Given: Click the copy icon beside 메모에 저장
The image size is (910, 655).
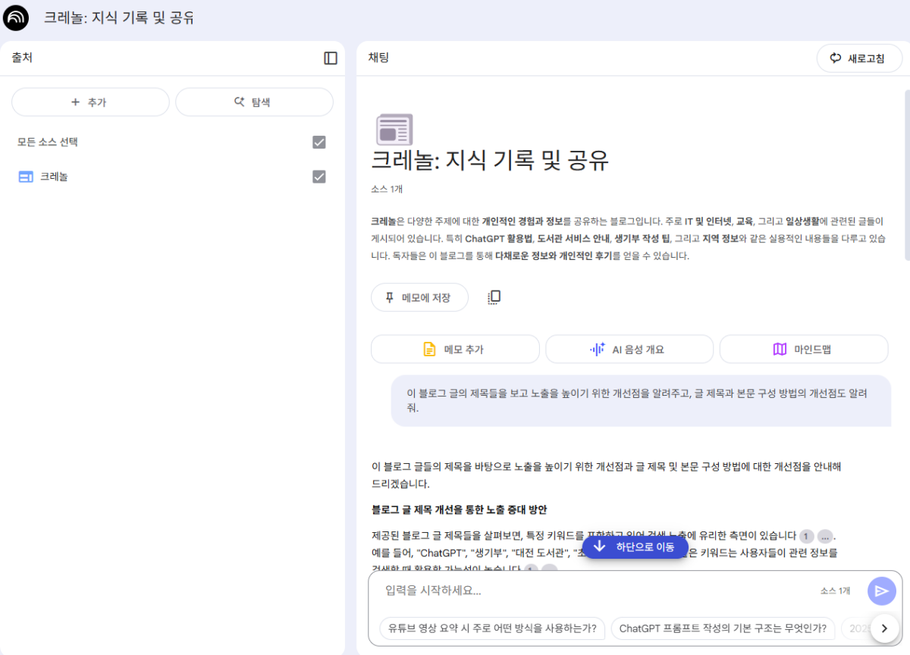Looking at the screenshot, I should point(493,297).
